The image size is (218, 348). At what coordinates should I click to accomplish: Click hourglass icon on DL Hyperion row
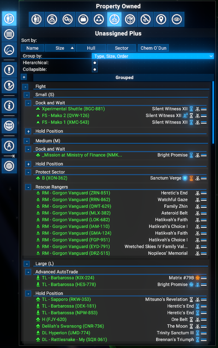click(x=198, y=333)
